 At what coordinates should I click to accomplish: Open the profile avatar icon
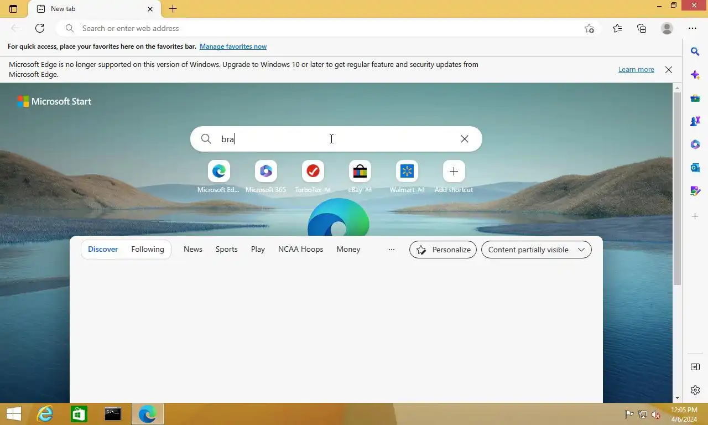pyautogui.click(x=667, y=28)
